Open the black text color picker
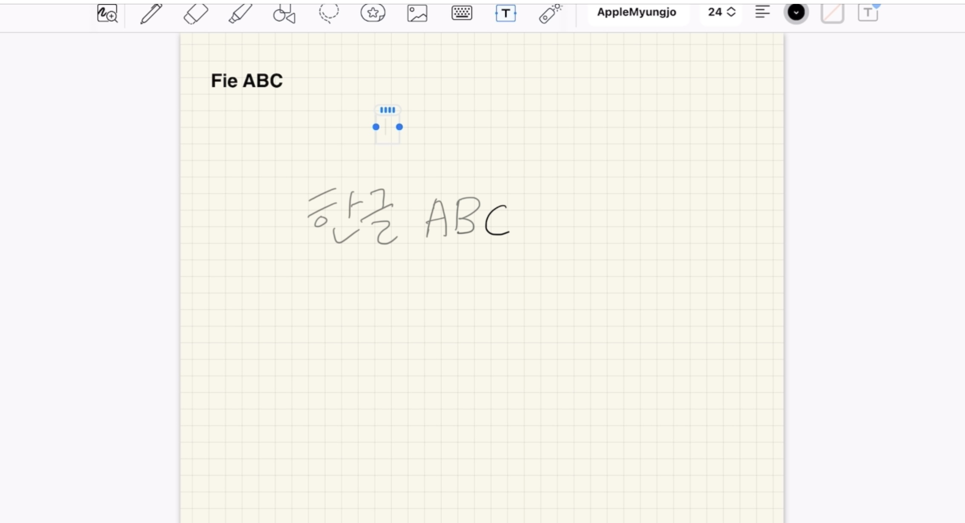This screenshot has width=965, height=523. click(796, 12)
